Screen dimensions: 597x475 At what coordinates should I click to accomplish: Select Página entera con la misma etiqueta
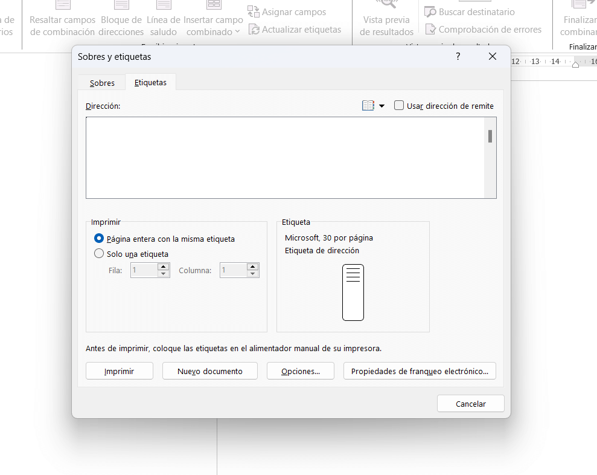(x=100, y=239)
